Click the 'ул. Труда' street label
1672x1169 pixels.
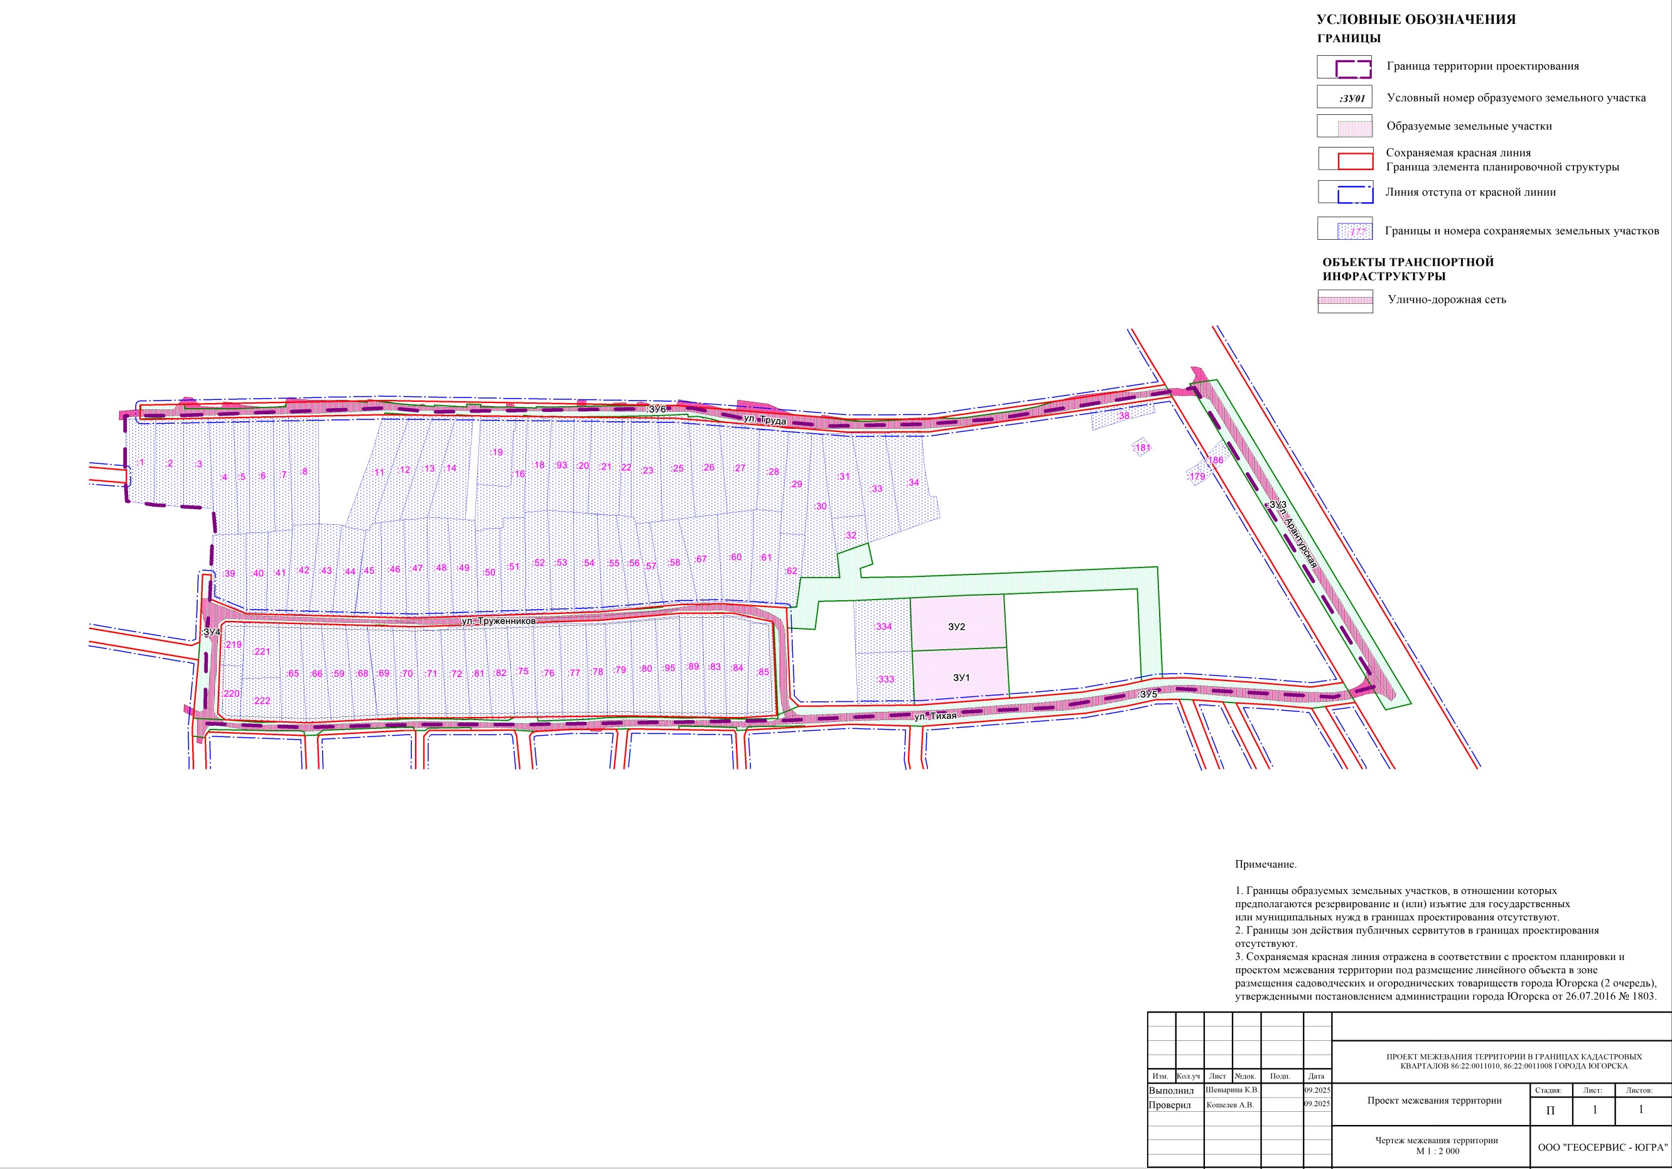[x=765, y=420]
